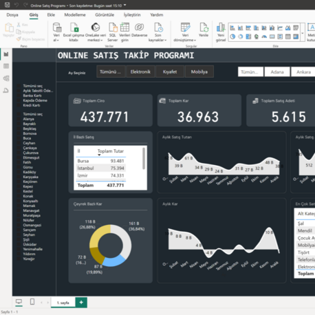
Task: Import an Excel çalışma kitabı
Action: coord(74,32)
